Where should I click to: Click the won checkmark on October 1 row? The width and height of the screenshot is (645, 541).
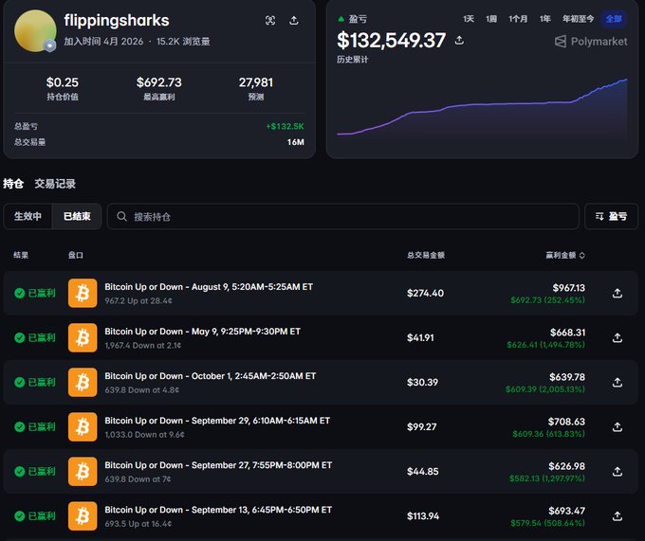(19, 383)
